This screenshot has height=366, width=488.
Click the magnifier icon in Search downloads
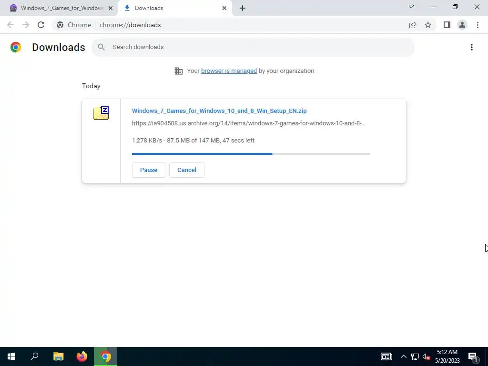click(101, 47)
